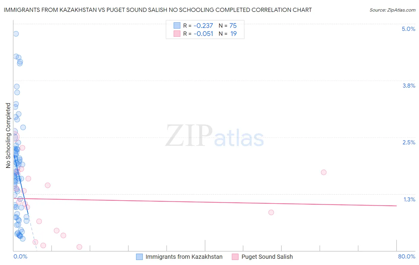Click the rightmost pink point below the 2.5% gridline
The image size is (419, 265).
click(324, 172)
